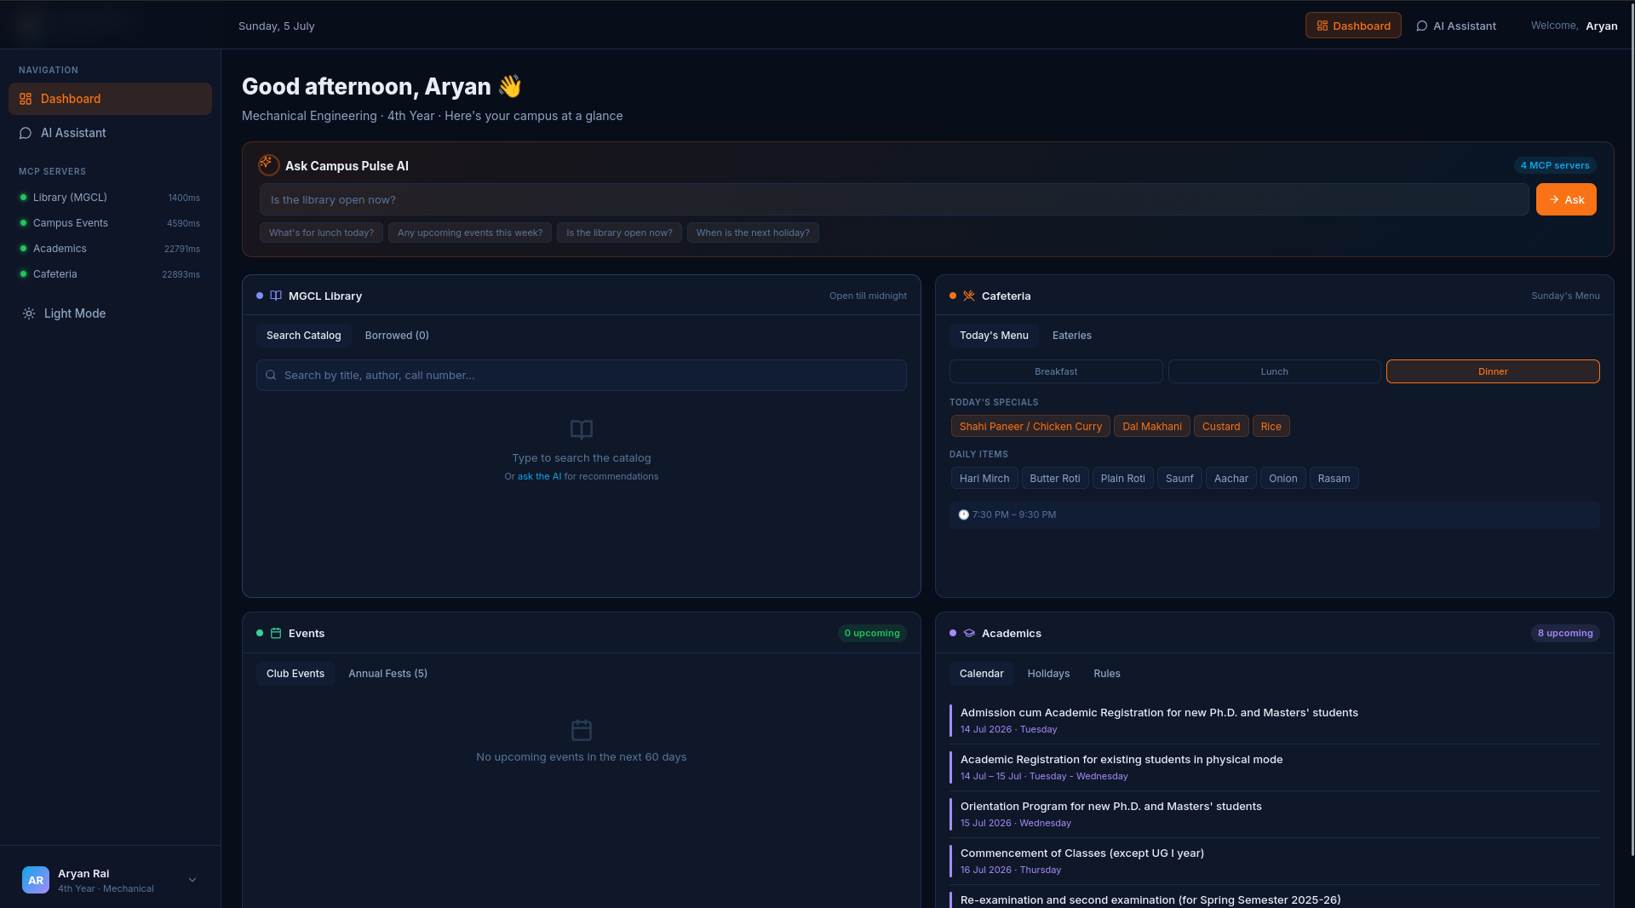Click the Cafeteria utensils icon
Viewport: 1635px width, 908px height.
coord(969,296)
